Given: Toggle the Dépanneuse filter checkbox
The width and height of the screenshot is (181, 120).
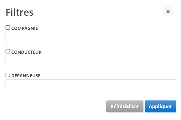Looking at the screenshot, I should point(8,75).
